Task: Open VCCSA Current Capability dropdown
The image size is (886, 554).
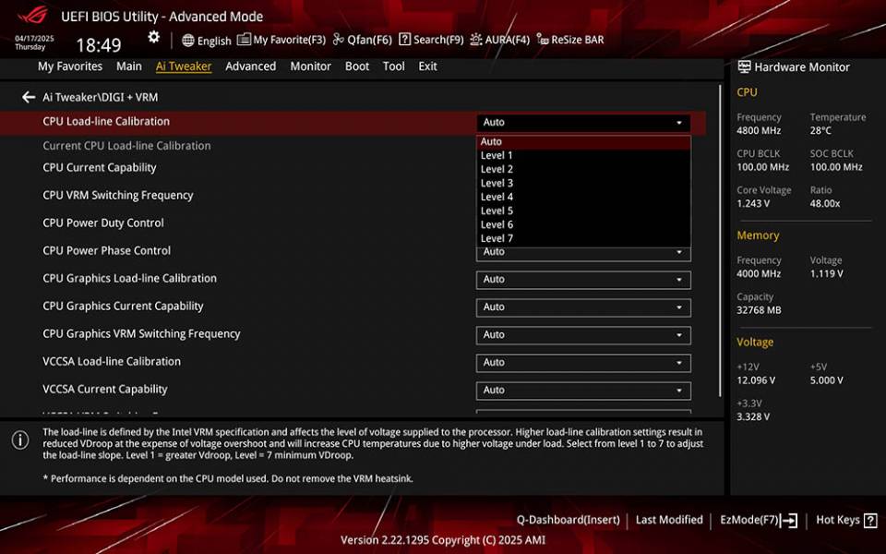Action: 583,391
